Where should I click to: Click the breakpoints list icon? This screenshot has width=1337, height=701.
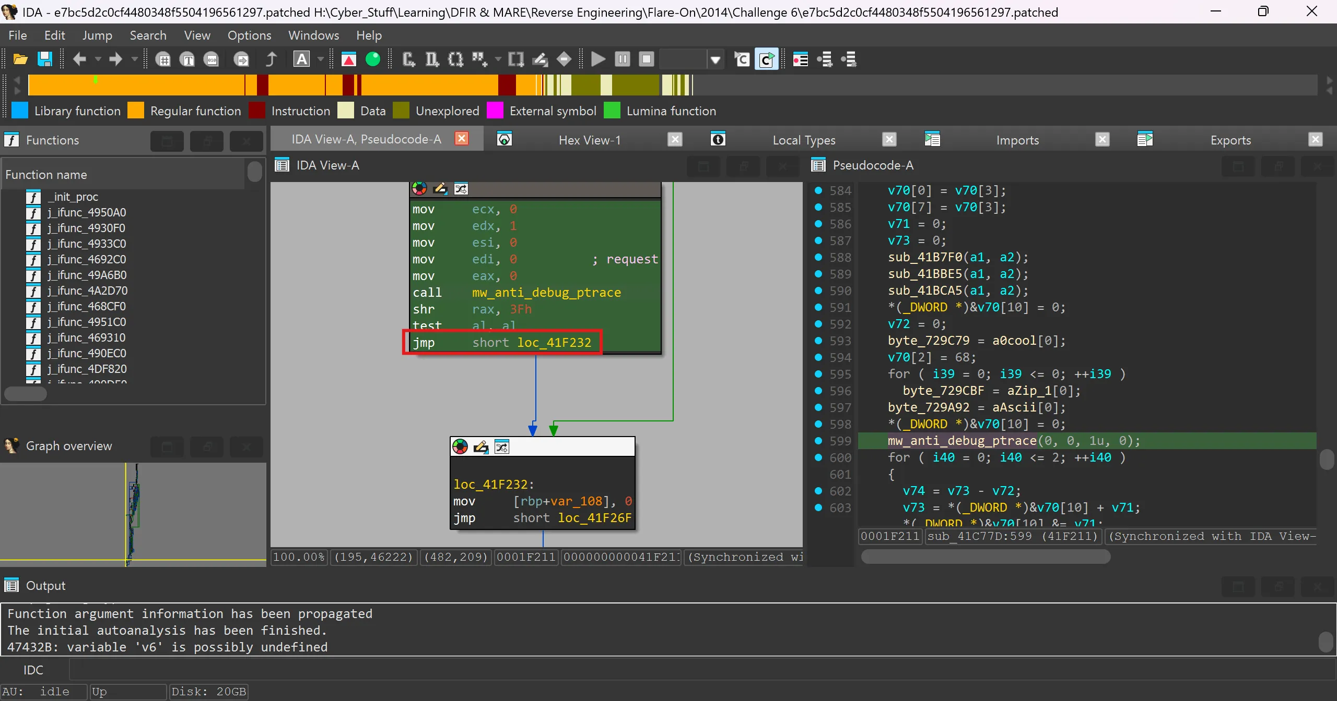800,59
